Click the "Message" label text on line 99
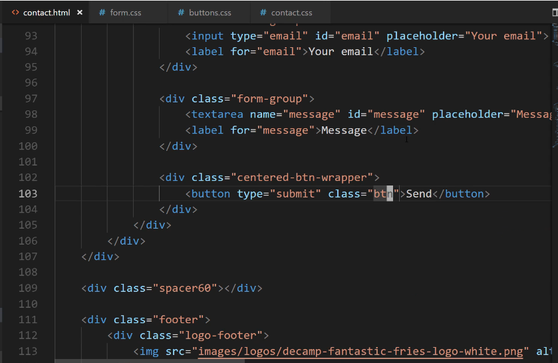Image resolution: width=558 pixels, height=363 pixels. point(344,130)
